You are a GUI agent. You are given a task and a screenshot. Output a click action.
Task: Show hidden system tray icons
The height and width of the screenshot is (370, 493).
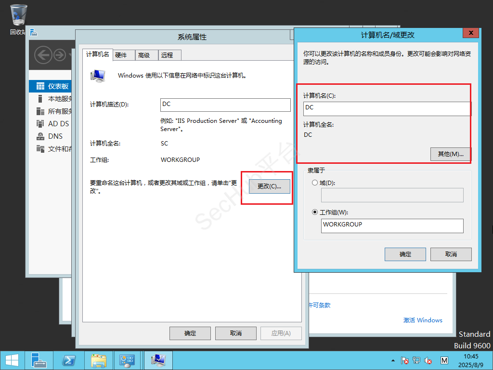[393, 360]
